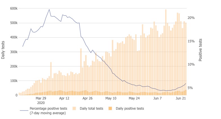Viewport: 221px width, 119px height.
Task: Click the 5% right axis tick label
Action: coord(191,88)
